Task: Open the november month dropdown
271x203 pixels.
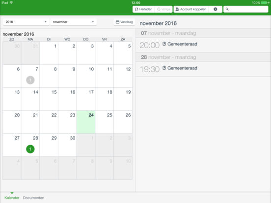Action: pos(73,22)
